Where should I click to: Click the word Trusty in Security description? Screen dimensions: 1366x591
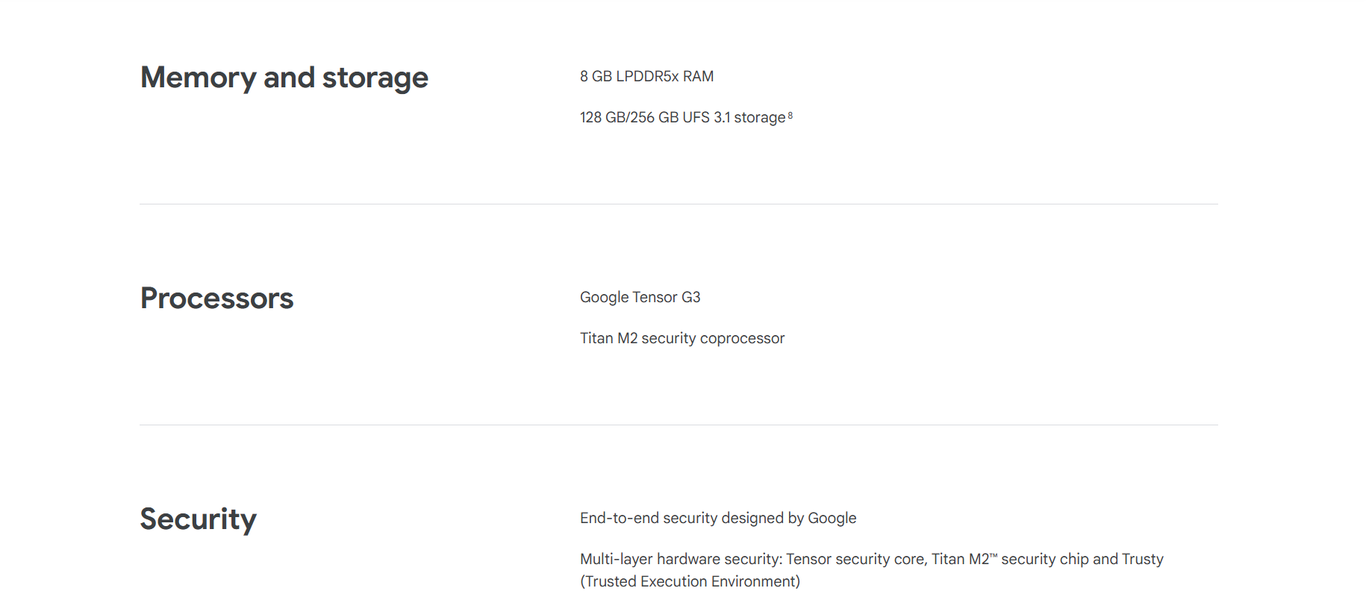[x=1143, y=559]
